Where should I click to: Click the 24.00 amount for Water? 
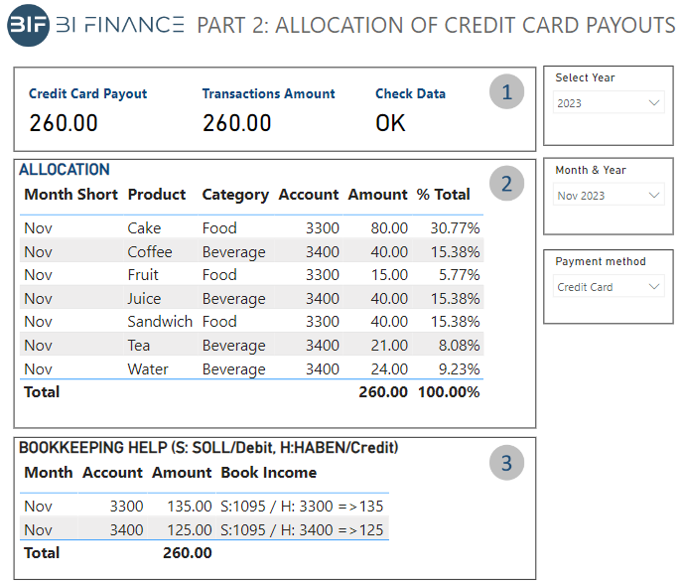coord(389,368)
